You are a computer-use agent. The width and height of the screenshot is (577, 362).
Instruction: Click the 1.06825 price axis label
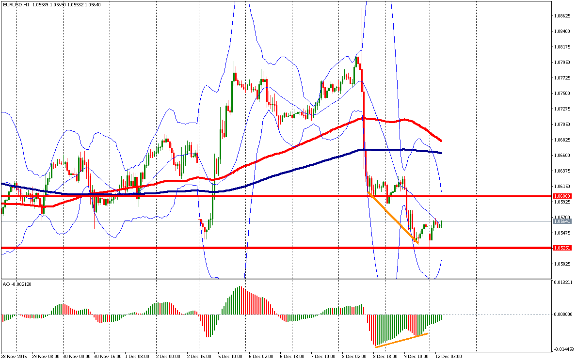click(562, 140)
